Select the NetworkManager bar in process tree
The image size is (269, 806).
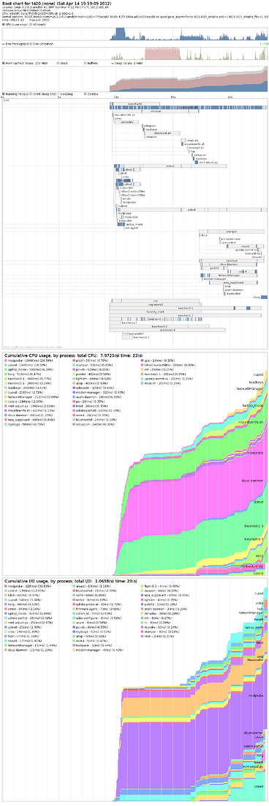(229, 276)
